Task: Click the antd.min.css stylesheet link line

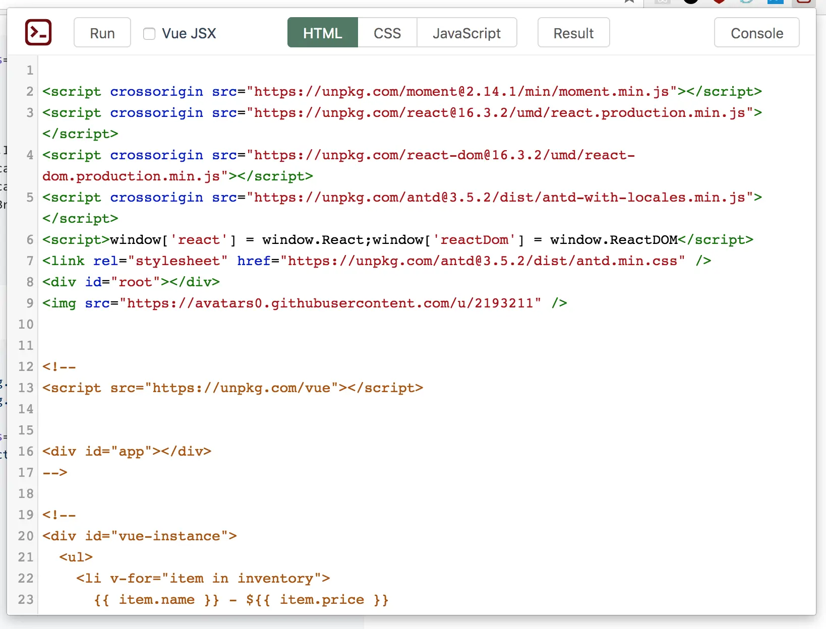Action: [x=377, y=261]
